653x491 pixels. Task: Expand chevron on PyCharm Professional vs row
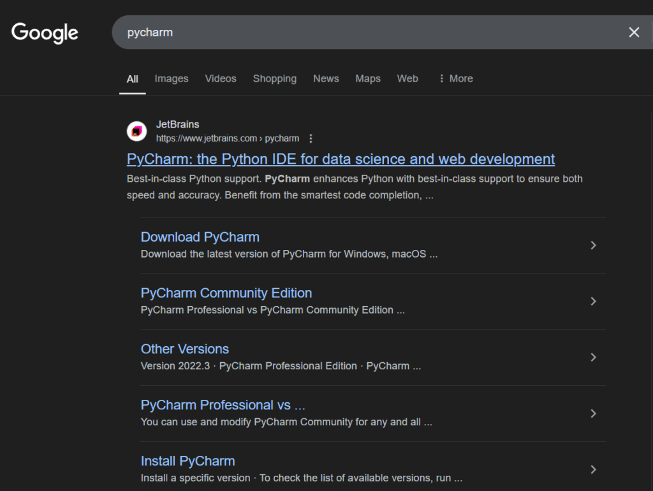tap(594, 413)
